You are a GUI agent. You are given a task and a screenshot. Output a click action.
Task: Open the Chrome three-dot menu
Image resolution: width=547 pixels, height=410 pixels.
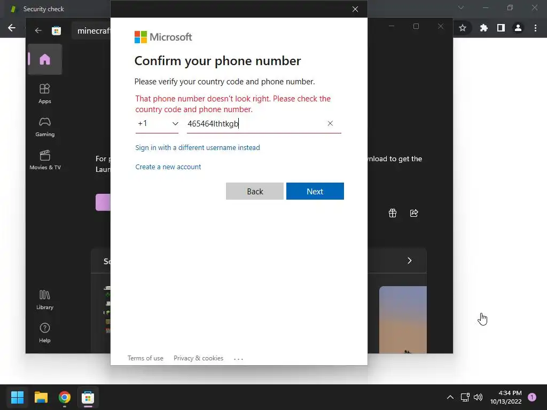(x=535, y=28)
